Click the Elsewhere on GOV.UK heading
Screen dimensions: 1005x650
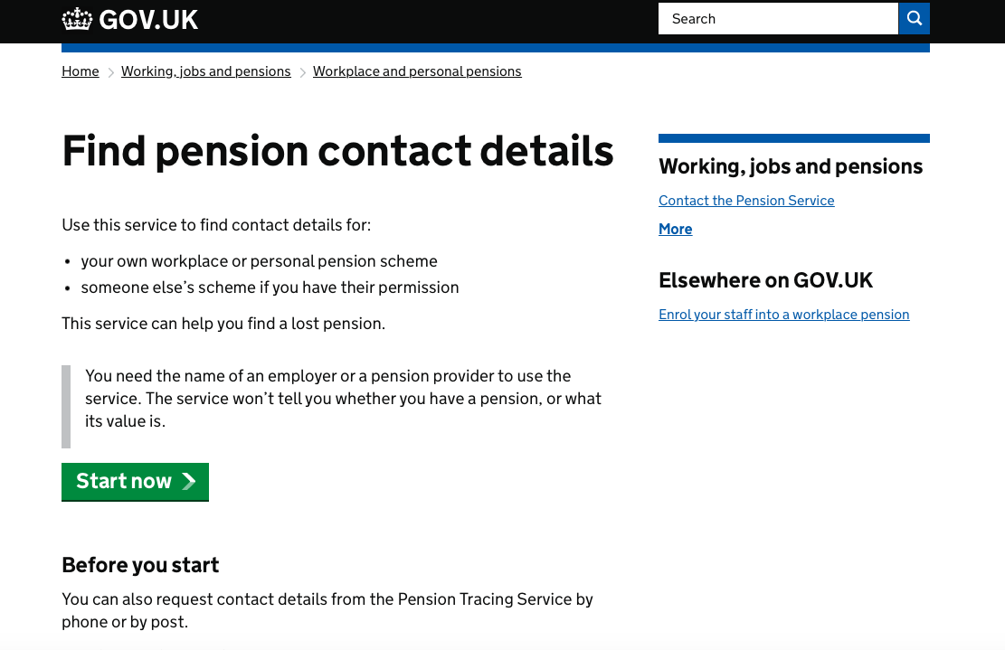click(x=766, y=280)
